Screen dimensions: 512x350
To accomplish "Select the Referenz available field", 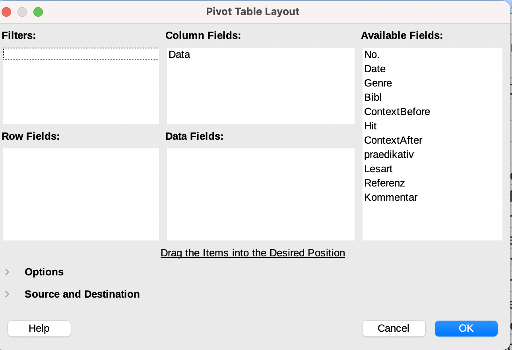I will (432, 183).
